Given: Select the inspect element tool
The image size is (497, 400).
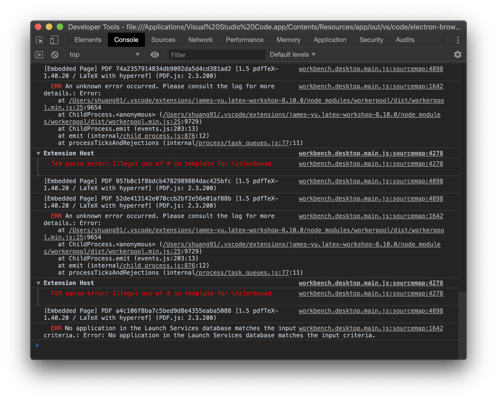Looking at the screenshot, I should point(39,40).
